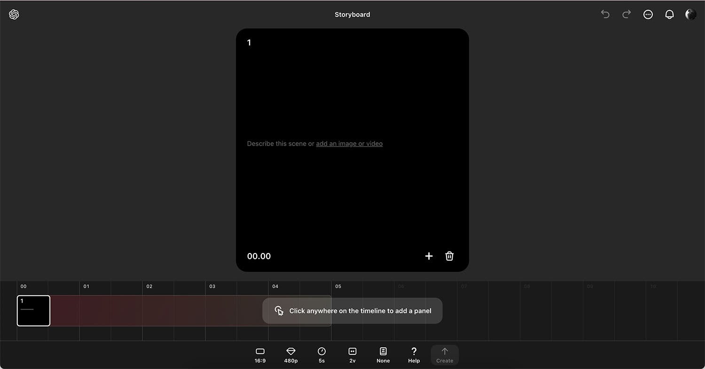
Task: Click your profile avatar
Action: [x=690, y=14]
